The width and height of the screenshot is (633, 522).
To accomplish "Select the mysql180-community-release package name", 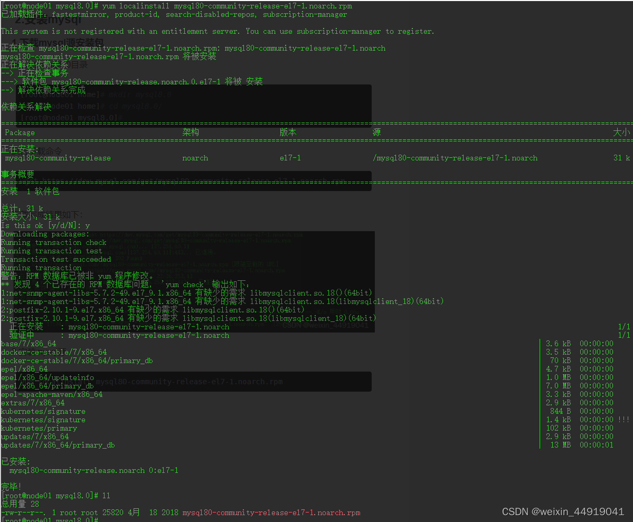I will pos(58,157).
